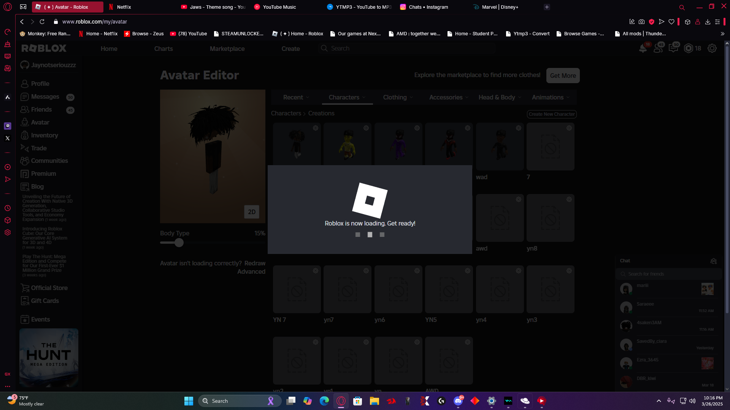Image resolution: width=730 pixels, height=410 pixels.
Task: Open gear on 'wad' character tile
Action: tap(518, 128)
